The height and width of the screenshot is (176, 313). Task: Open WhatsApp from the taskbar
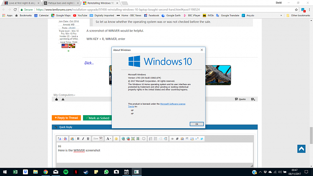106,172
